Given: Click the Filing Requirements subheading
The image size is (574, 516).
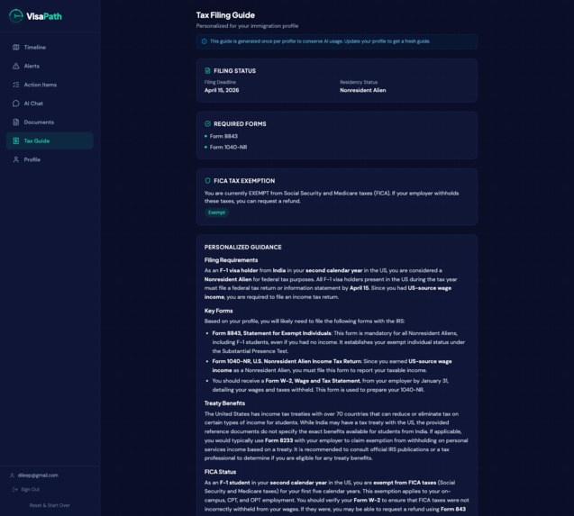Looking at the screenshot, I should pos(231,260).
